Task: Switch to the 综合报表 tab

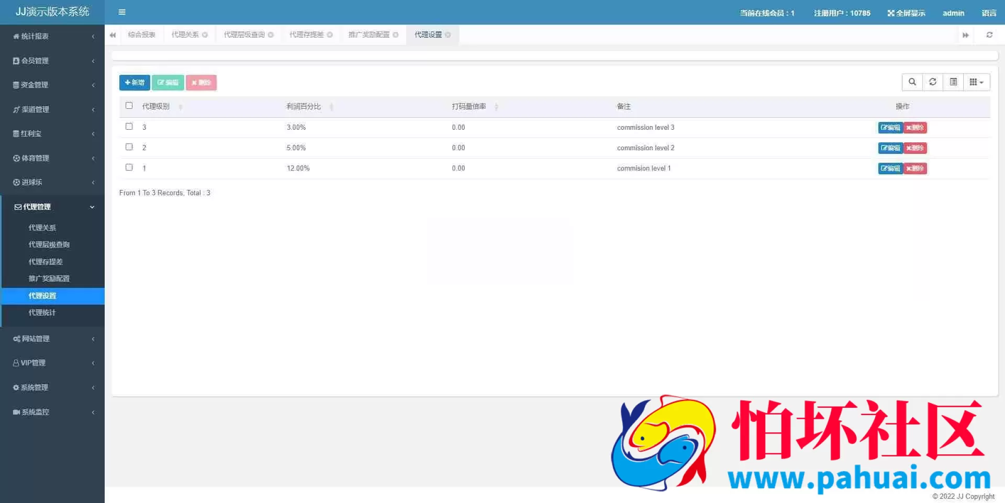Action: click(141, 35)
